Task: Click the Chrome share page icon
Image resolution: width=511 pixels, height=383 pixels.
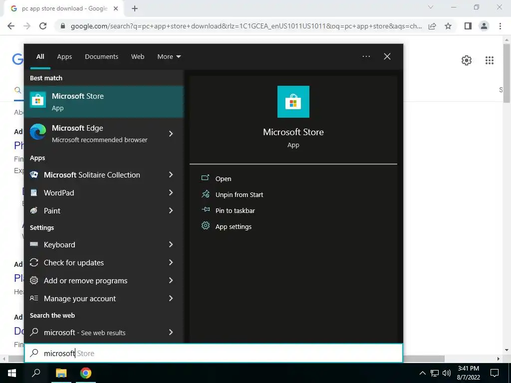Action: coord(432,26)
